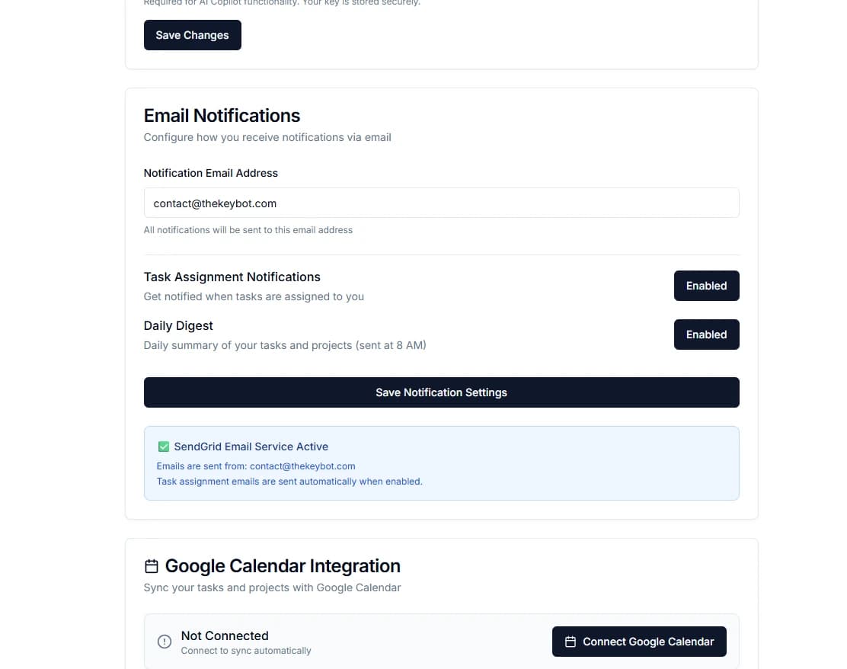The image size is (847, 669).
Task: Click the Google Calendar Integration heading
Action: 282,565
